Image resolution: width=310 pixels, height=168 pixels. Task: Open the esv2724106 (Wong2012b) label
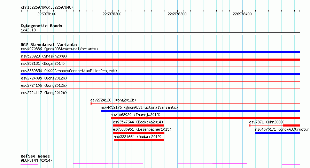pos(44,85)
